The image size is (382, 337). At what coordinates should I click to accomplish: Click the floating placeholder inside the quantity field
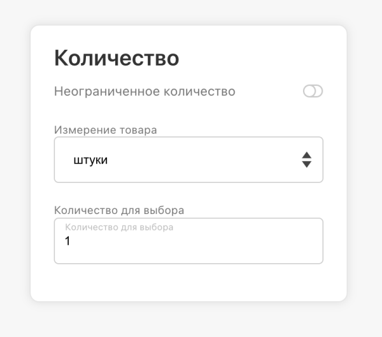click(119, 227)
